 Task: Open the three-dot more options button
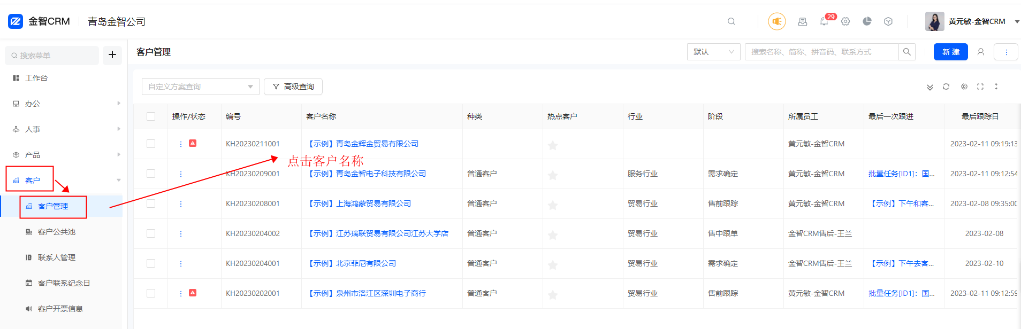(1006, 52)
